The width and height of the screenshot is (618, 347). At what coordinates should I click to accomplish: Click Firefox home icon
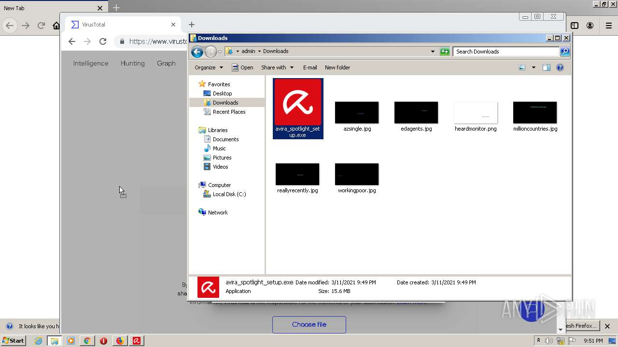[56, 26]
